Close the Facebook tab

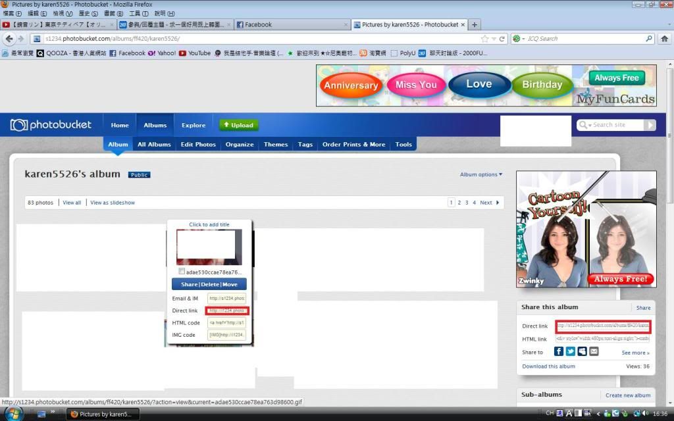[x=346, y=25]
